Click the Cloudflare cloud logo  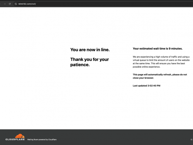tap(20, 136)
